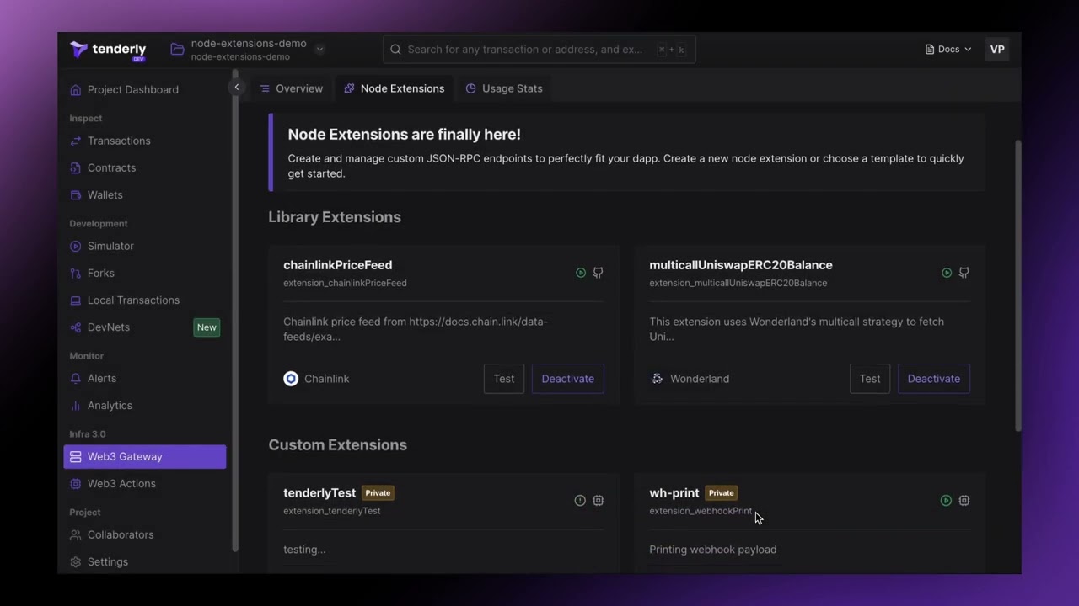Click the Chainlink provider logo
The height and width of the screenshot is (606, 1079).
pyautogui.click(x=291, y=379)
